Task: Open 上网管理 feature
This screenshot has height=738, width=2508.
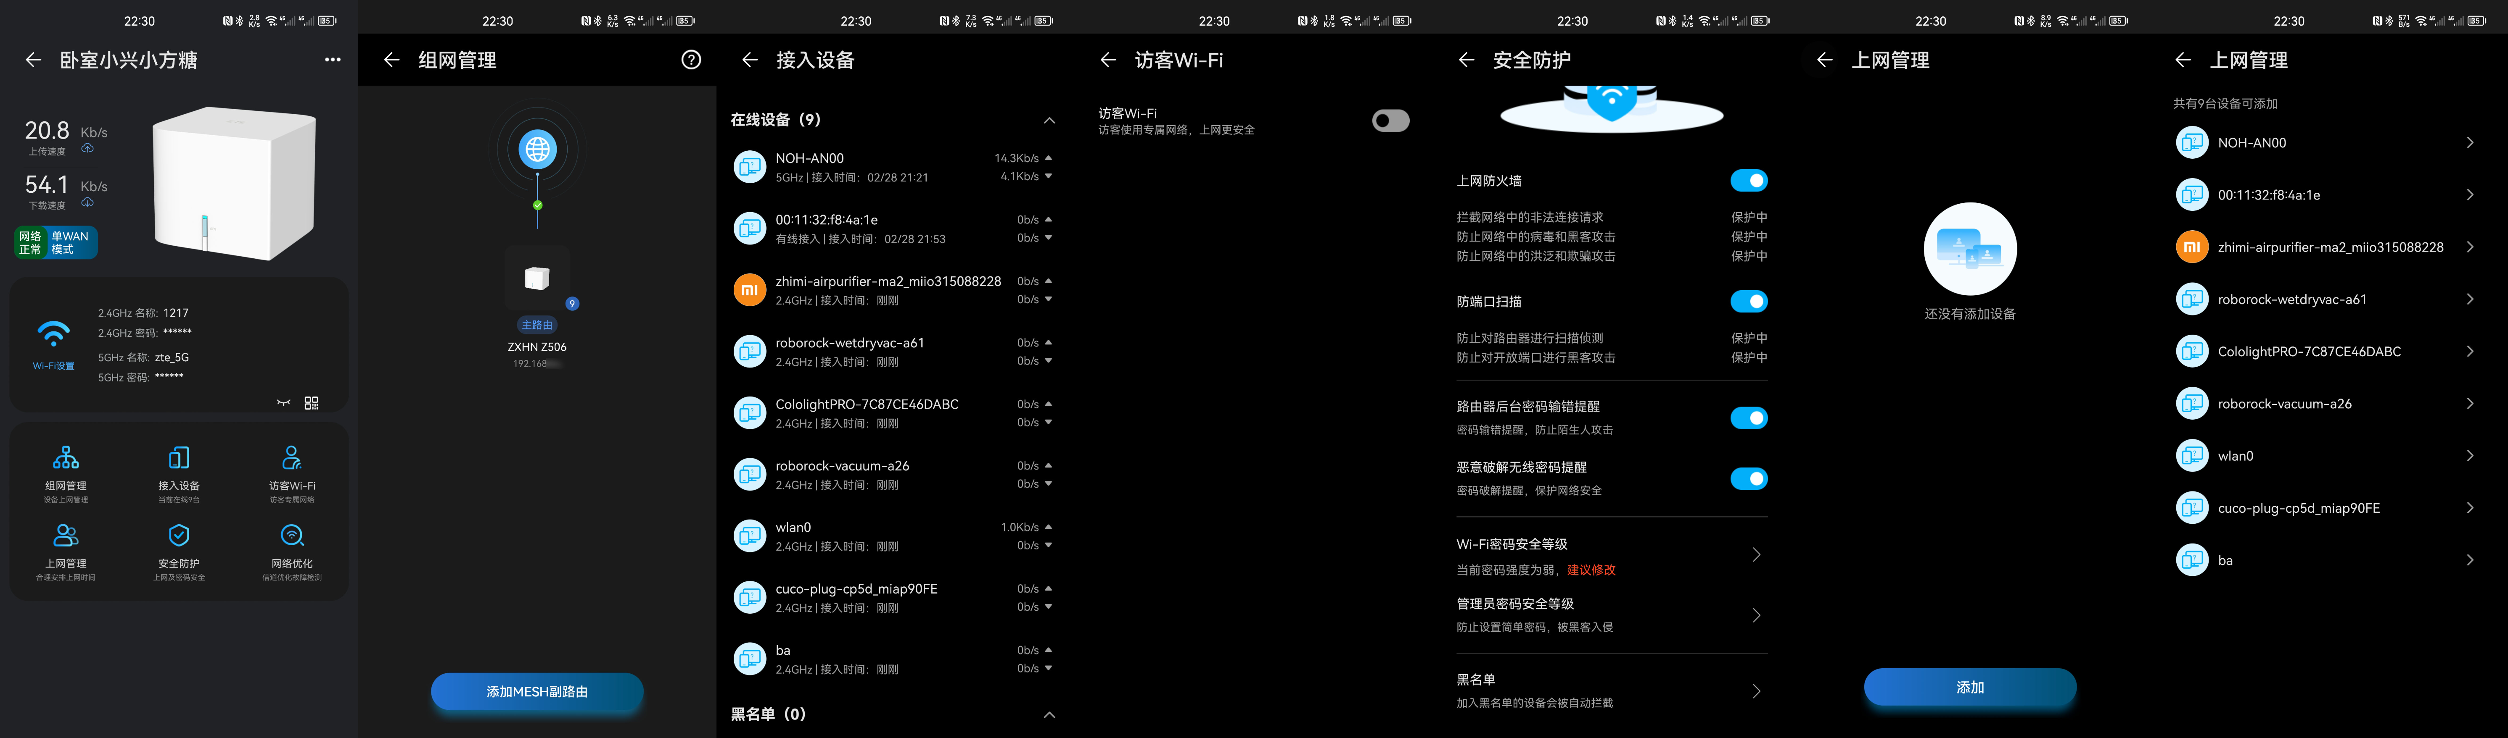Action: click(66, 552)
